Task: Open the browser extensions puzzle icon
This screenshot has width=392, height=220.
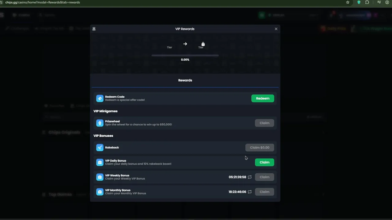Action: pyautogui.click(x=367, y=2)
